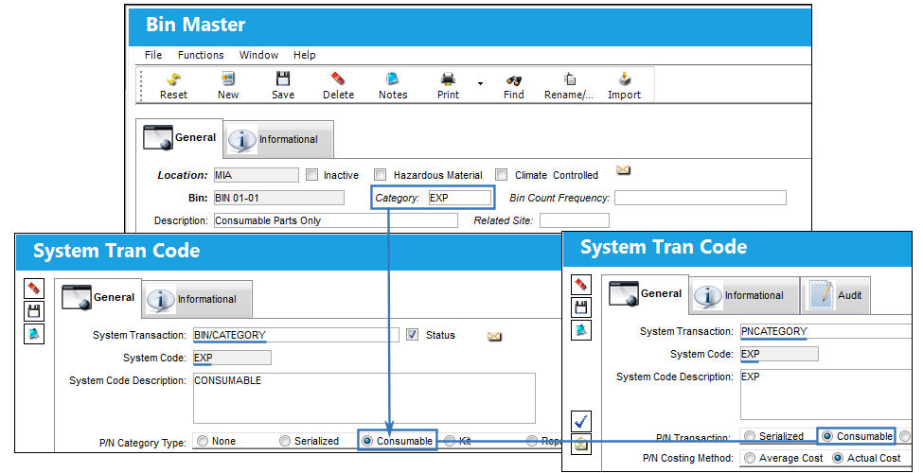Open General tab in right System Tran Code
The width and height of the screenshot is (923, 473).
(x=646, y=293)
